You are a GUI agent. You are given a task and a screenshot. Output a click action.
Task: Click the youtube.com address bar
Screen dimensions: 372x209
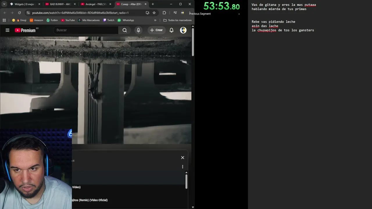(x=87, y=13)
